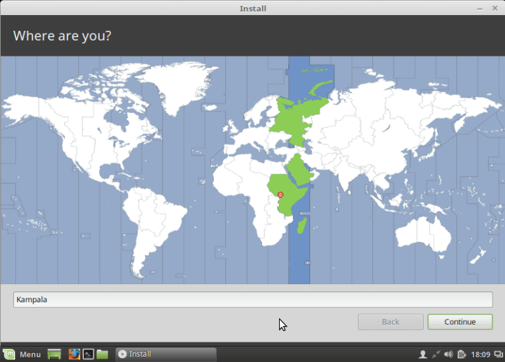The width and height of the screenshot is (505, 362).
Task: Open the Mint Menu button
Action: [x=22, y=354]
